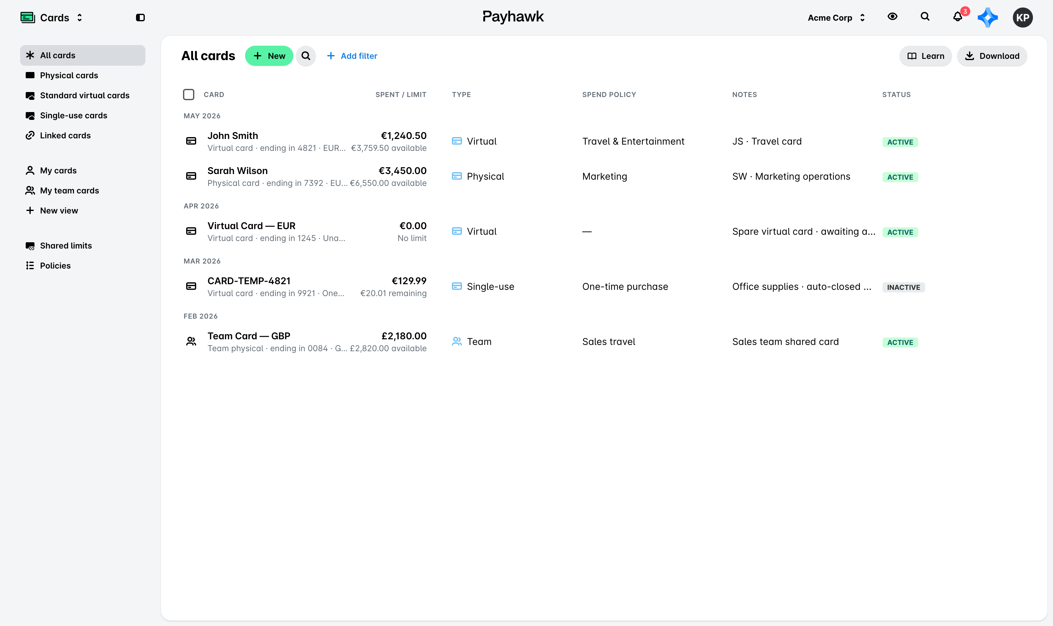
Task: Click Sales team shared card note
Action: pyautogui.click(x=785, y=342)
